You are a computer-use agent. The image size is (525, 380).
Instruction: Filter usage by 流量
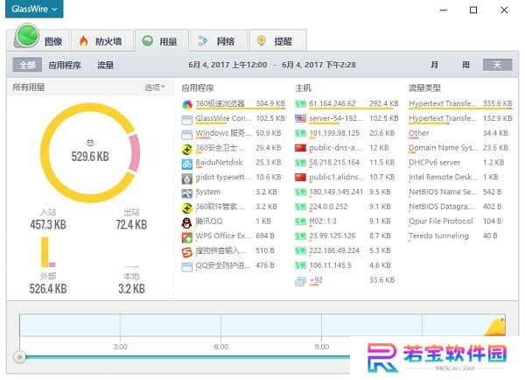[x=106, y=65]
